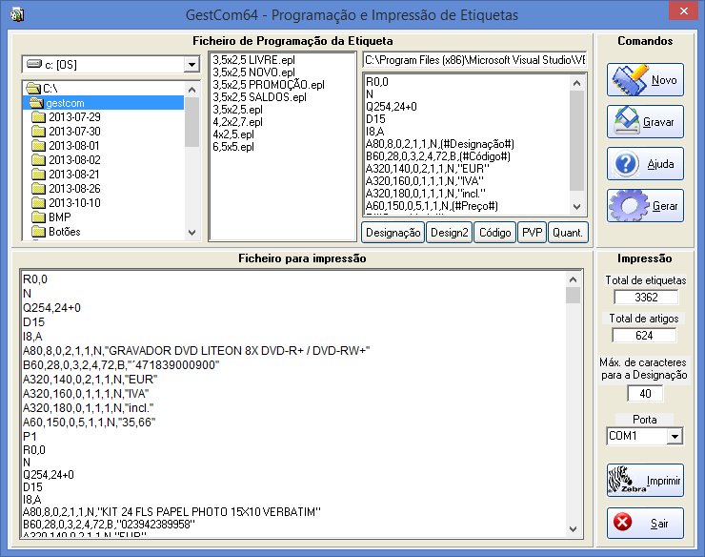The width and height of the screenshot is (705, 557).
Task: Click the red Sair exit icon
Action: tap(623, 523)
